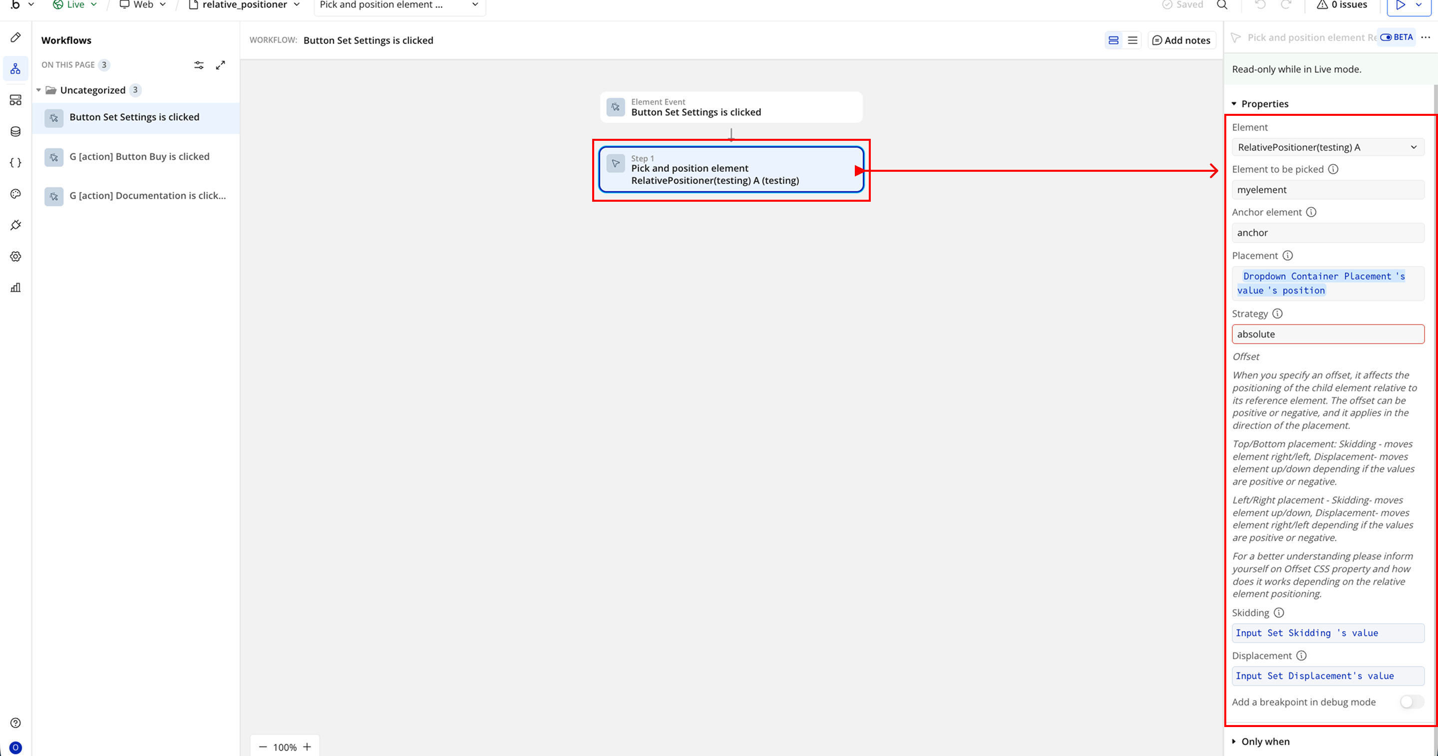The image size is (1438, 756).
Task: Click the 0 issues indicator
Action: coord(1342,5)
